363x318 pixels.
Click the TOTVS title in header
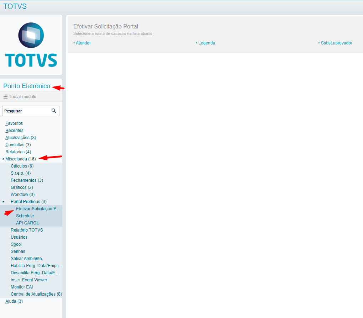click(15, 6)
